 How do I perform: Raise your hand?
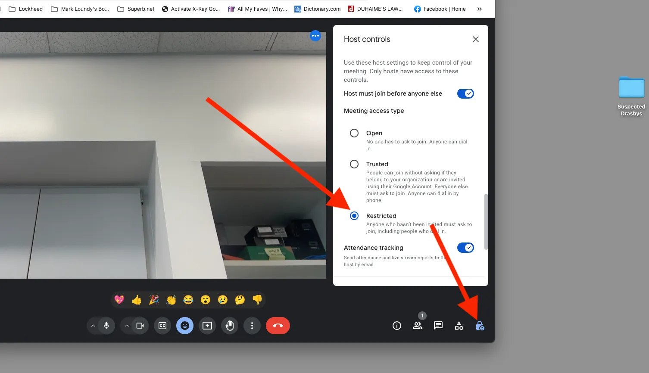tap(230, 326)
